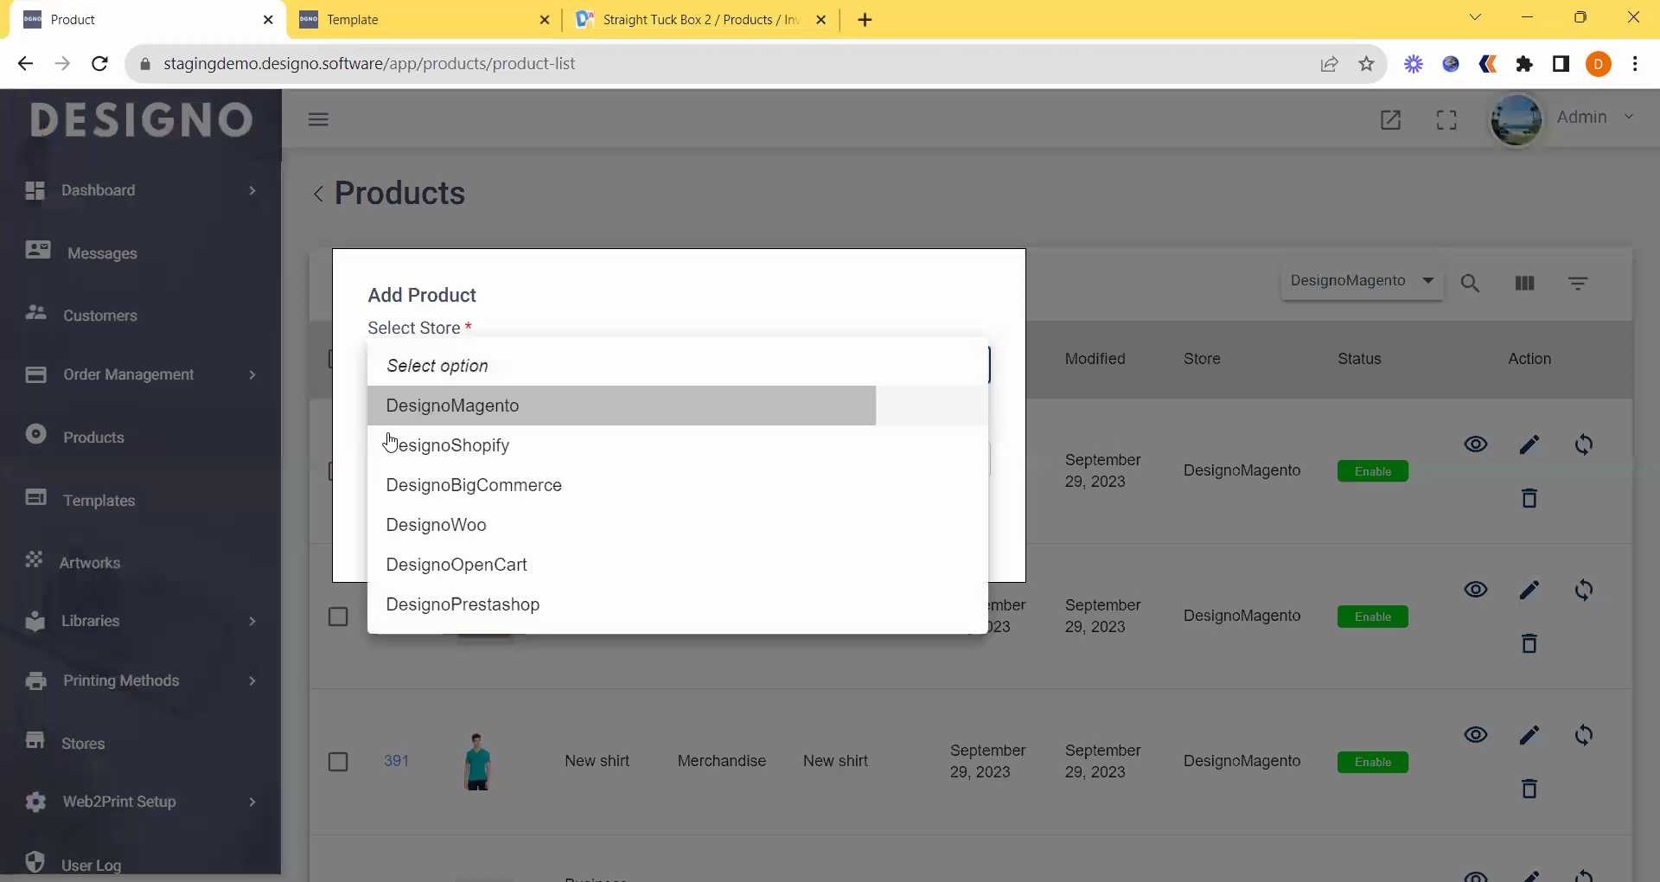This screenshot has width=1660, height=882.
Task: Choose DesignoWoo store option
Action: tap(436, 525)
